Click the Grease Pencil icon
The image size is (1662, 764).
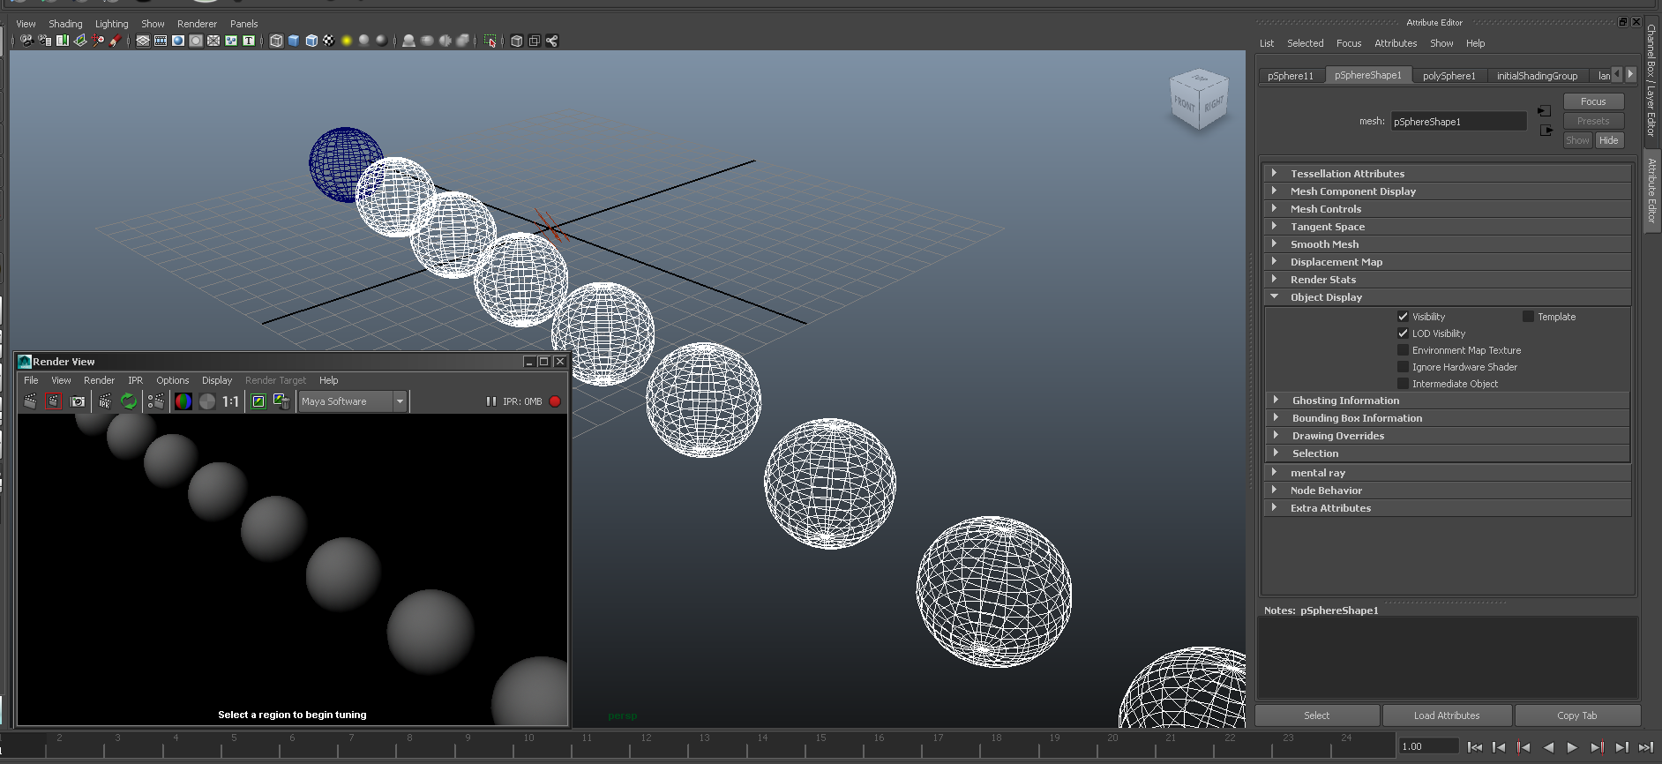pyautogui.click(x=116, y=41)
